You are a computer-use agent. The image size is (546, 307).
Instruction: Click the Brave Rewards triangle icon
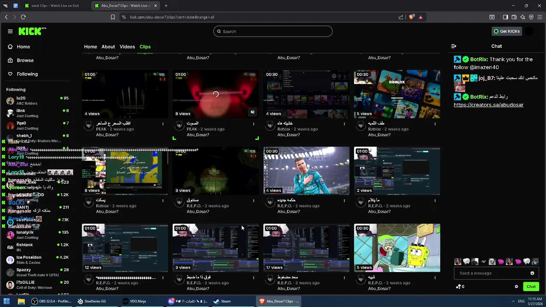pyautogui.click(x=421, y=17)
